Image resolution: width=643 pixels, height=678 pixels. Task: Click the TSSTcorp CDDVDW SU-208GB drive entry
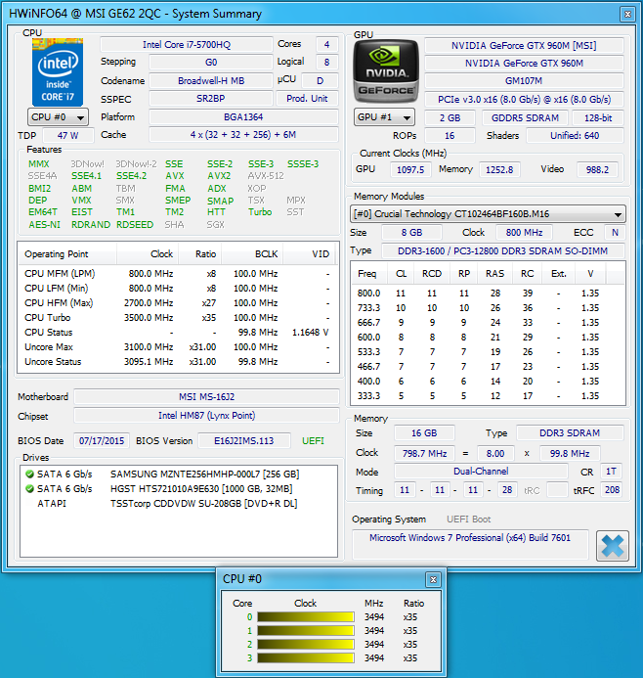coord(204,504)
